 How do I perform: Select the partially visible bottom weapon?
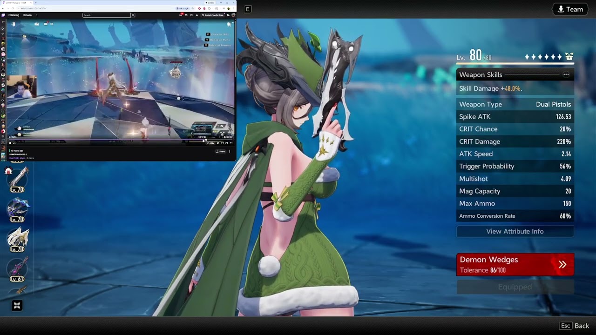click(x=18, y=290)
